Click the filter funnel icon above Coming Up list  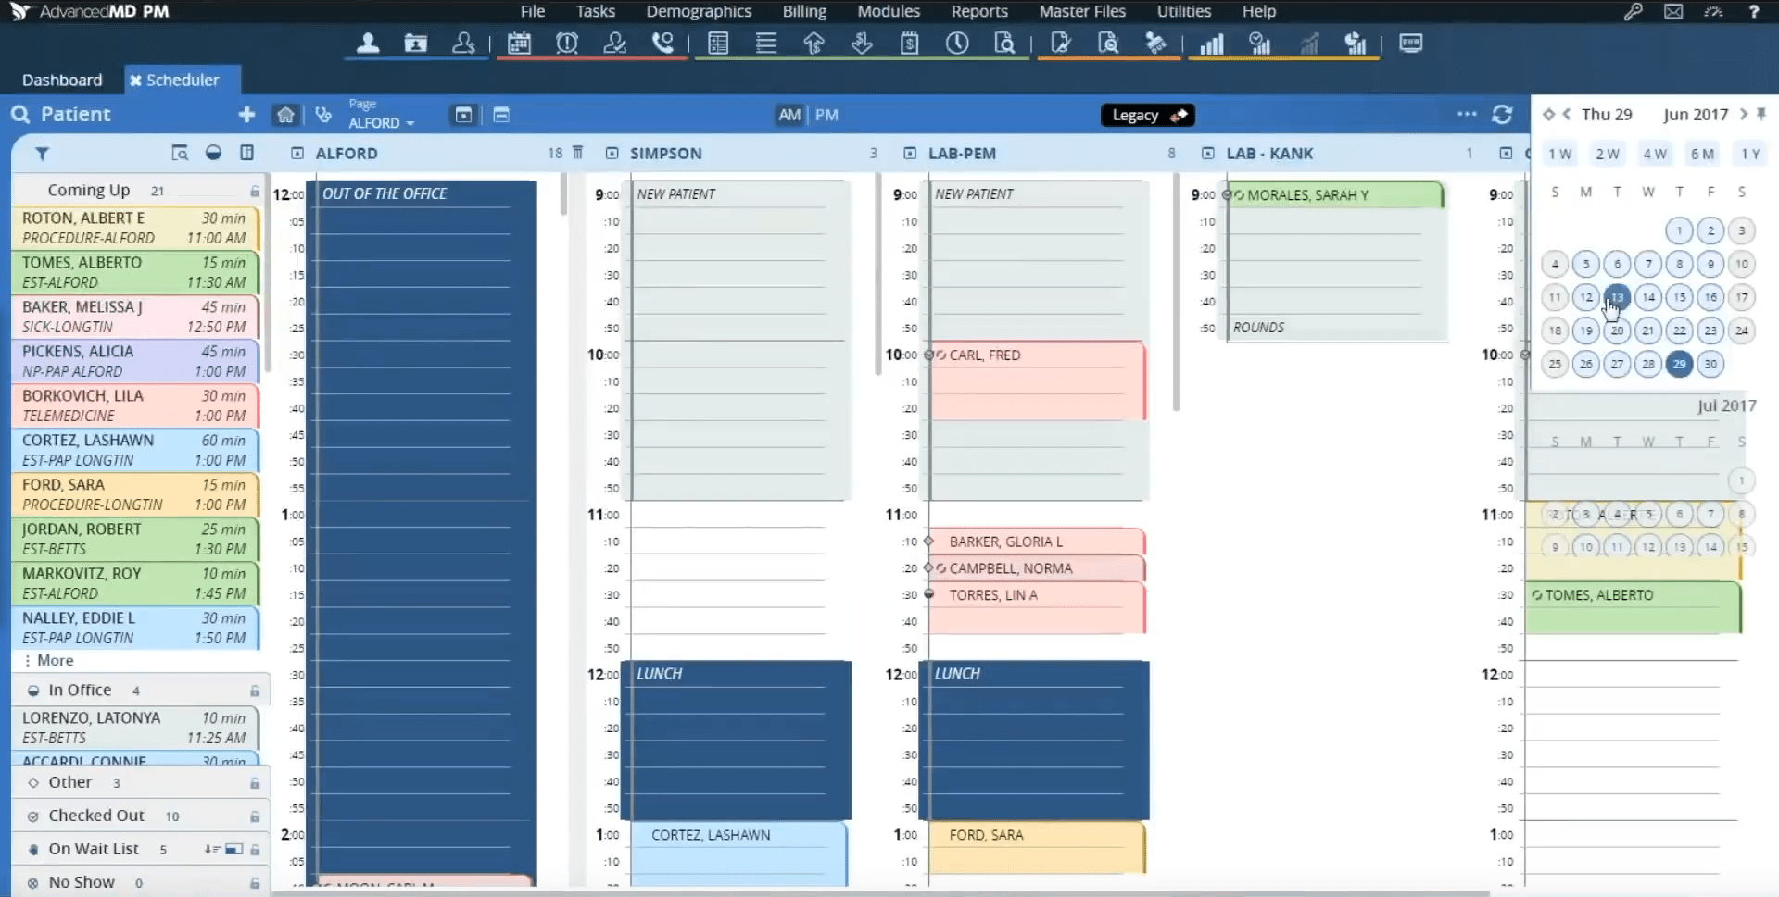click(42, 154)
